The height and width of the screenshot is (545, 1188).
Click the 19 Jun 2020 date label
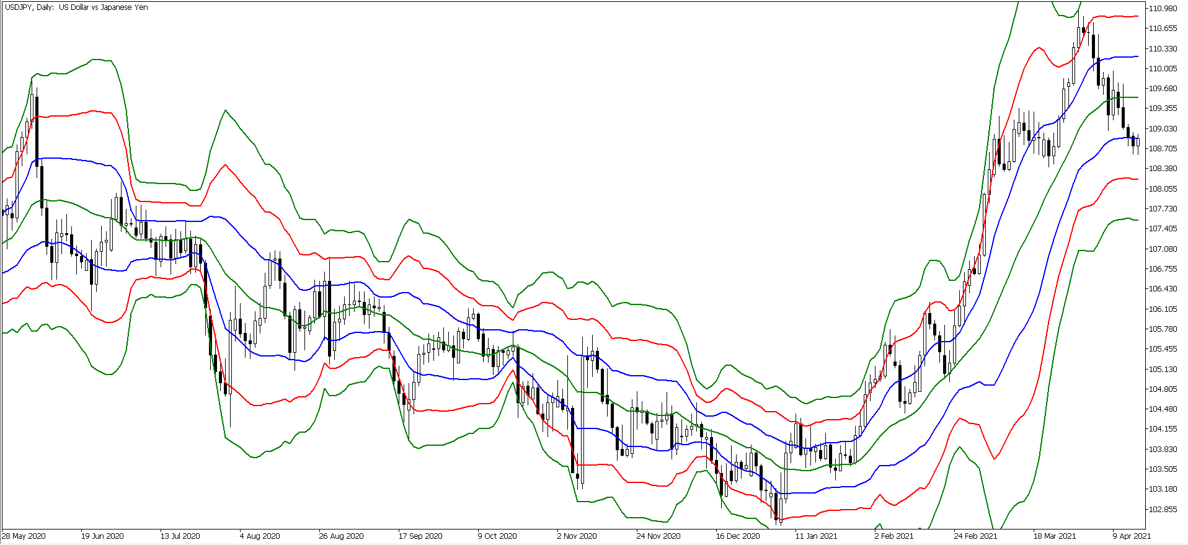(102, 536)
